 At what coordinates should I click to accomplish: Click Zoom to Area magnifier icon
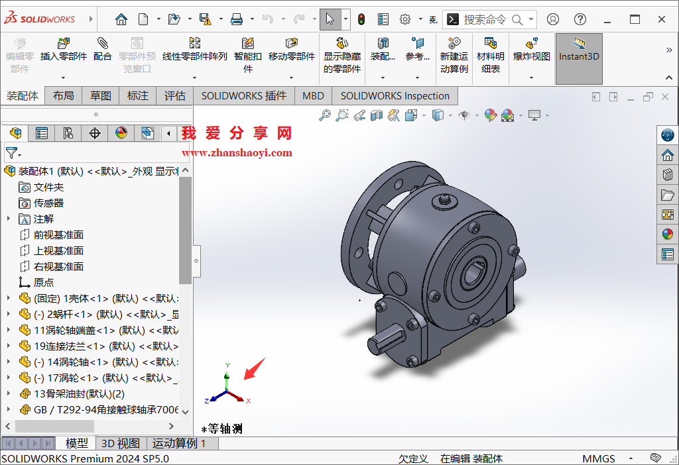(x=342, y=115)
